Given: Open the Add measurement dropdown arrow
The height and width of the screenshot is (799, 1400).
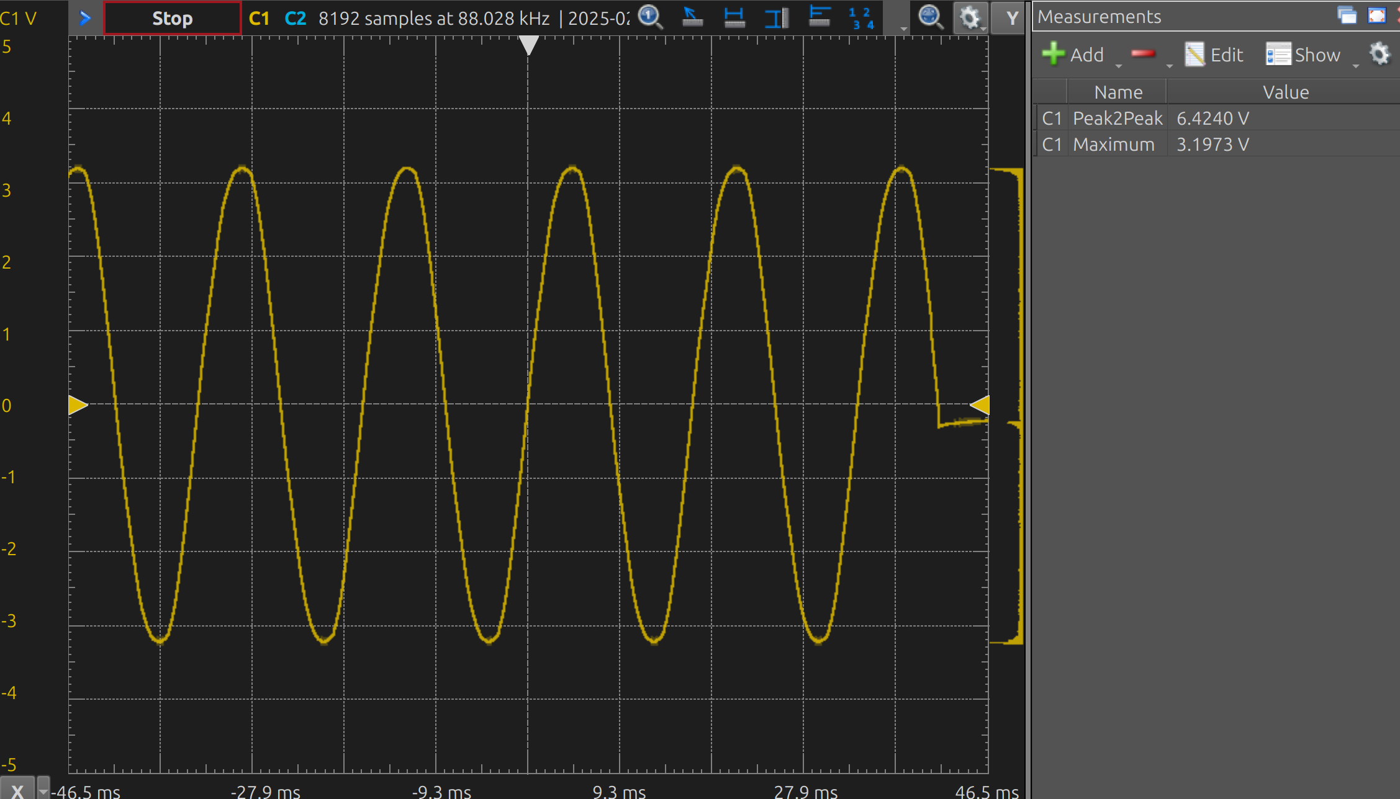Looking at the screenshot, I should (x=1119, y=65).
